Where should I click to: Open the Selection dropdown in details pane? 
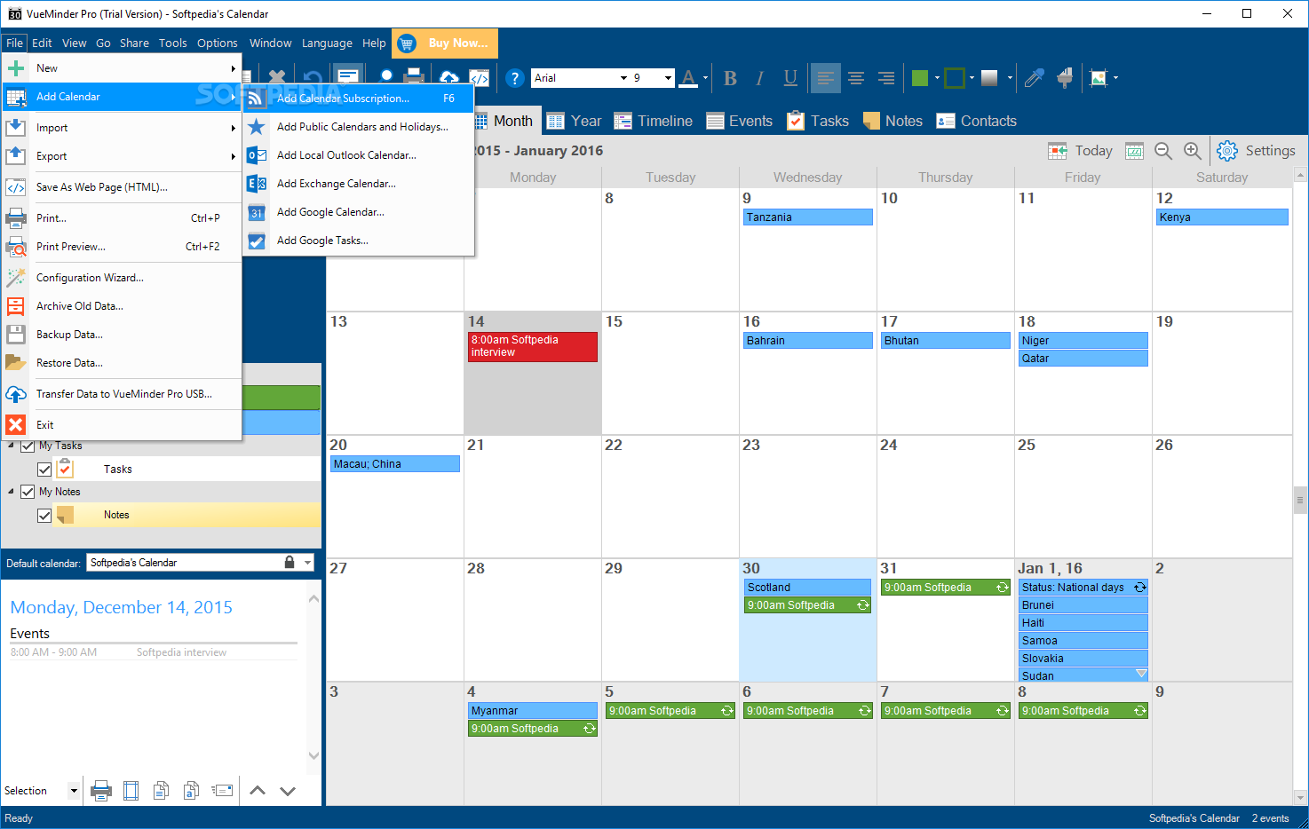tap(74, 790)
